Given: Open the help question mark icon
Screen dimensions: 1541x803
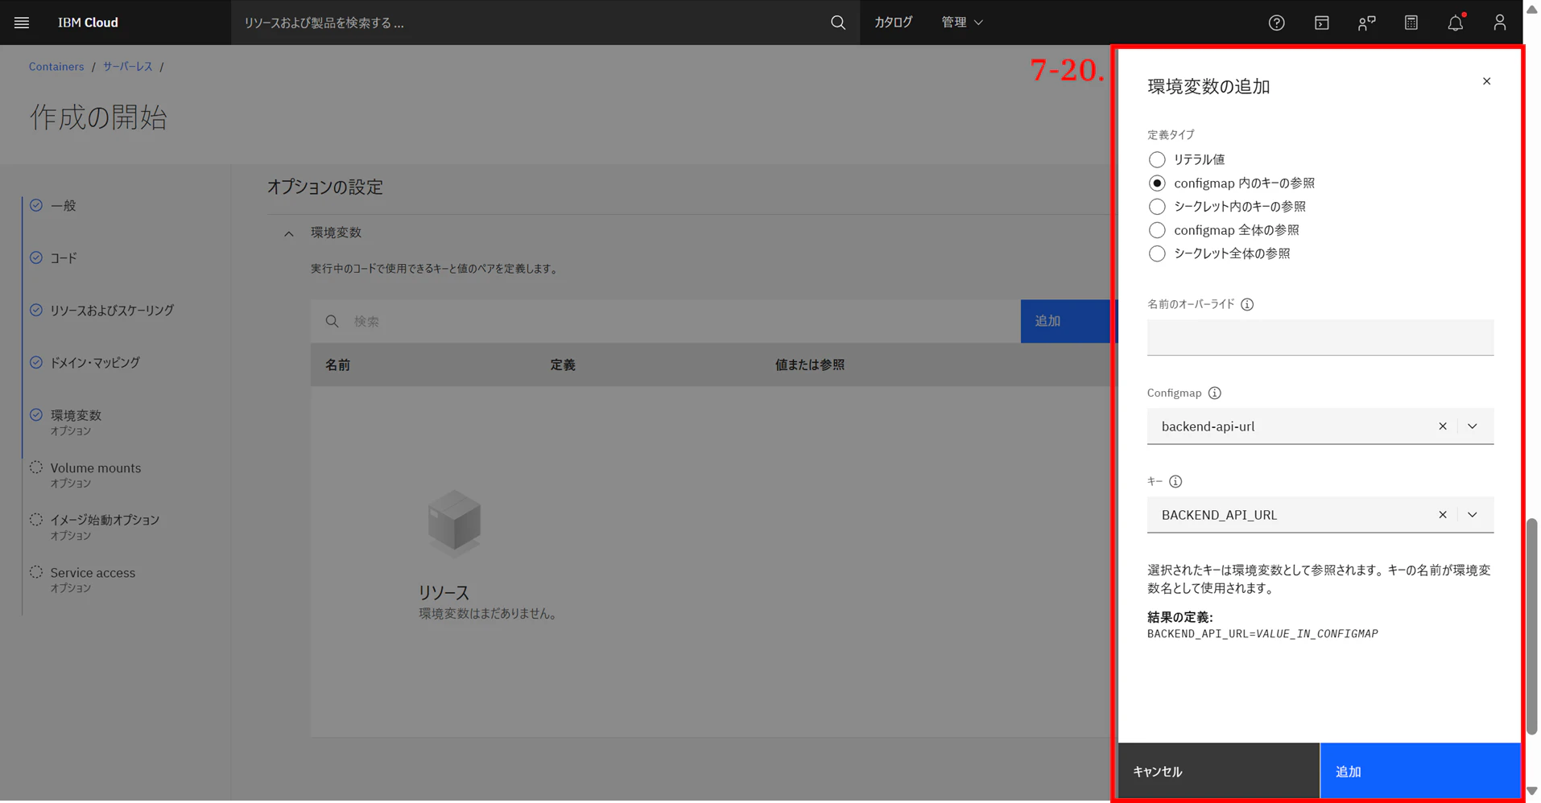Looking at the screenshot, I should (x=1276, y=23).
